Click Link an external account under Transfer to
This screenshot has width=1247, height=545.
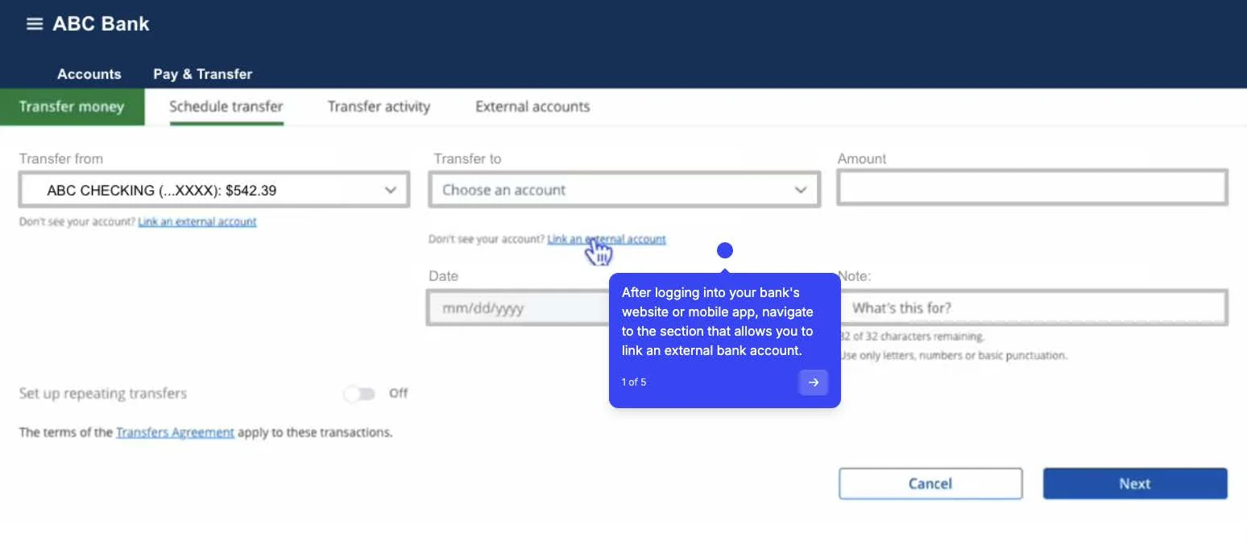click(x=607, y=239)
